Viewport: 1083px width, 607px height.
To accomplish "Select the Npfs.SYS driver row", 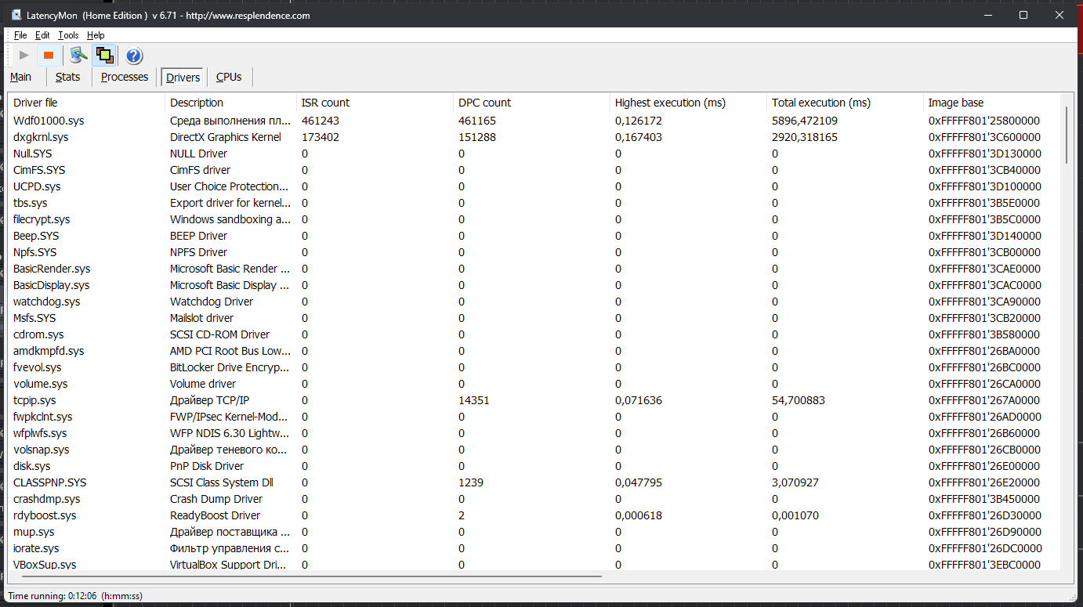I will point(534,252).
